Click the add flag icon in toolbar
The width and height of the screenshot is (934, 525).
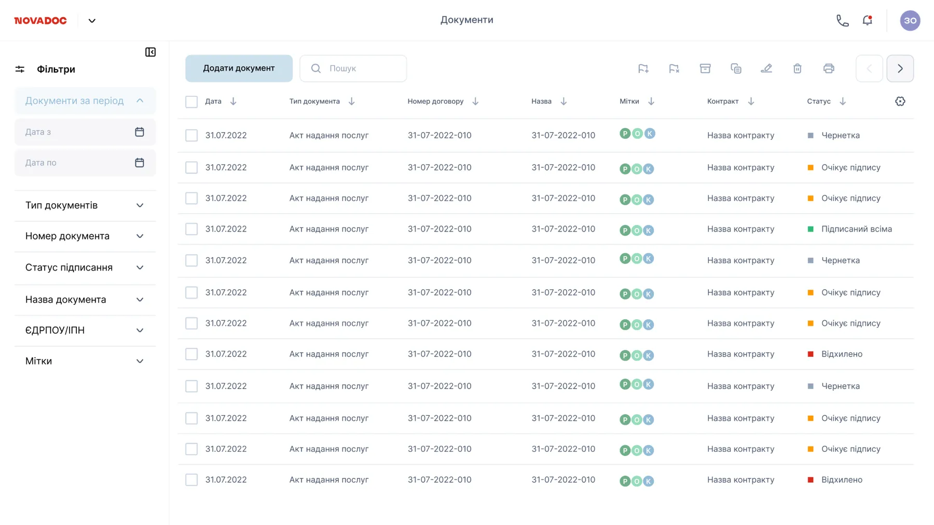(643, 68)
